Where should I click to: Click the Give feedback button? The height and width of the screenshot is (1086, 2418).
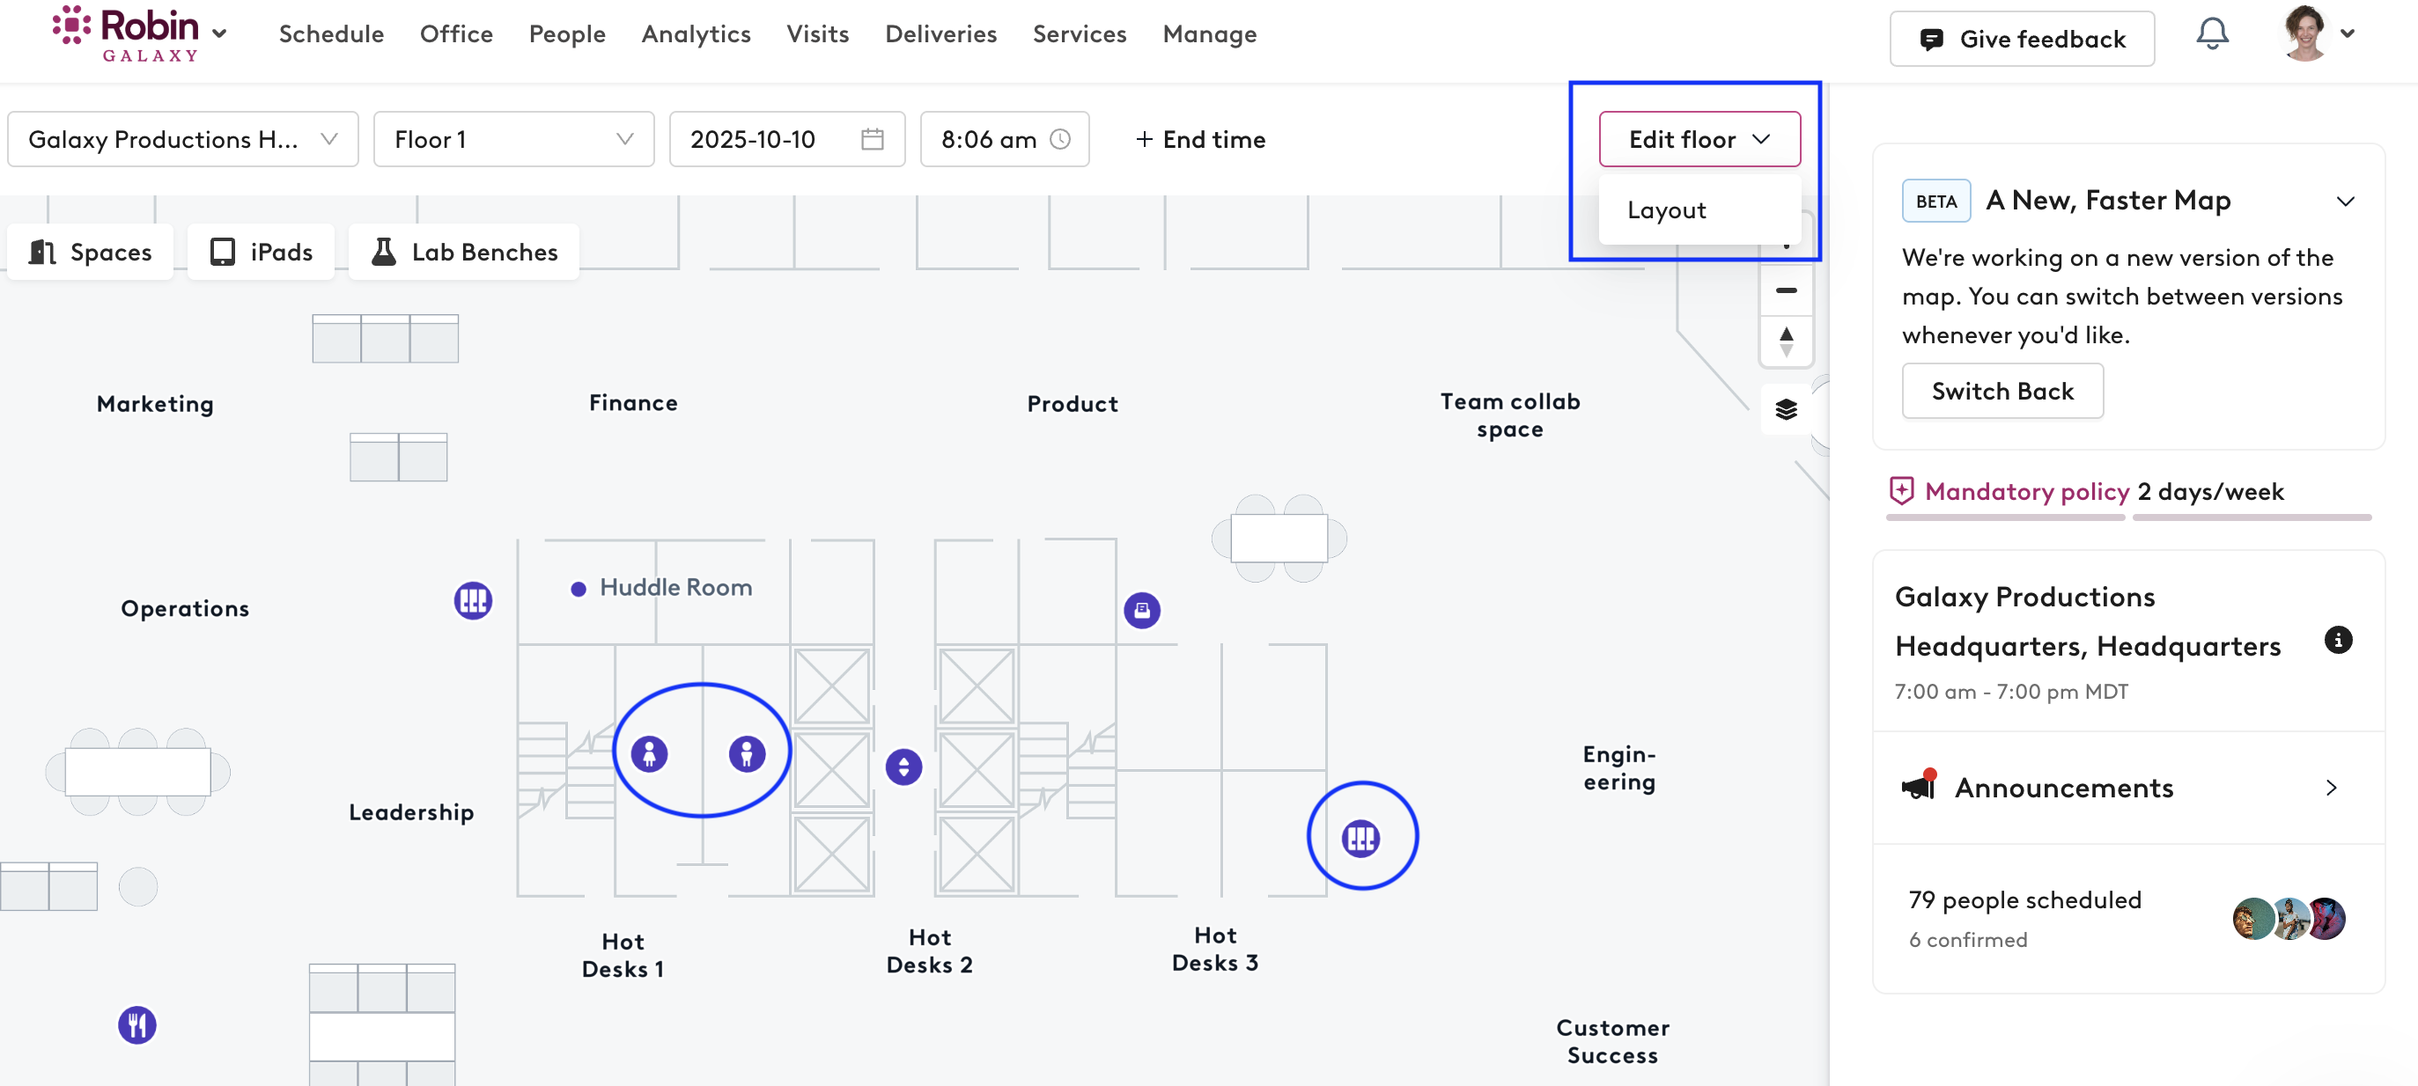coord(2021,40)
